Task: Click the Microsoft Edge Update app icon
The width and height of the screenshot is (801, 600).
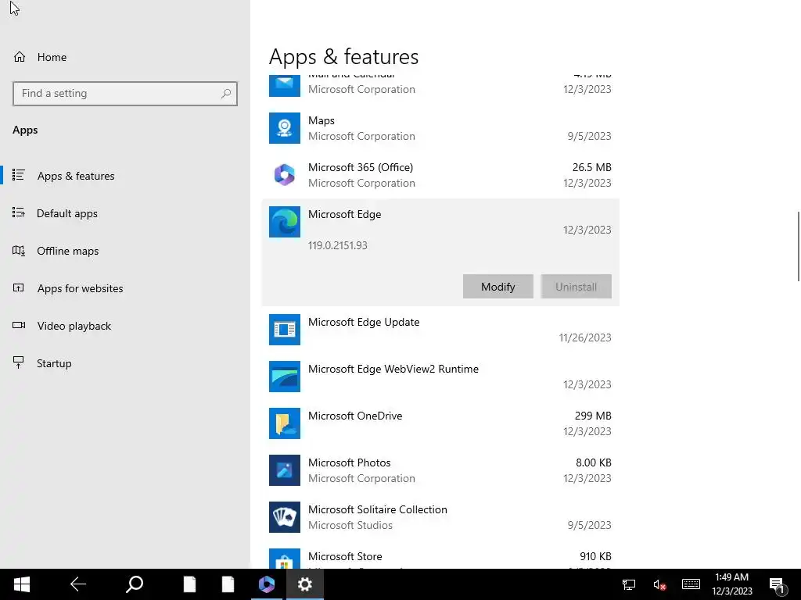Action: coord(285,330)
